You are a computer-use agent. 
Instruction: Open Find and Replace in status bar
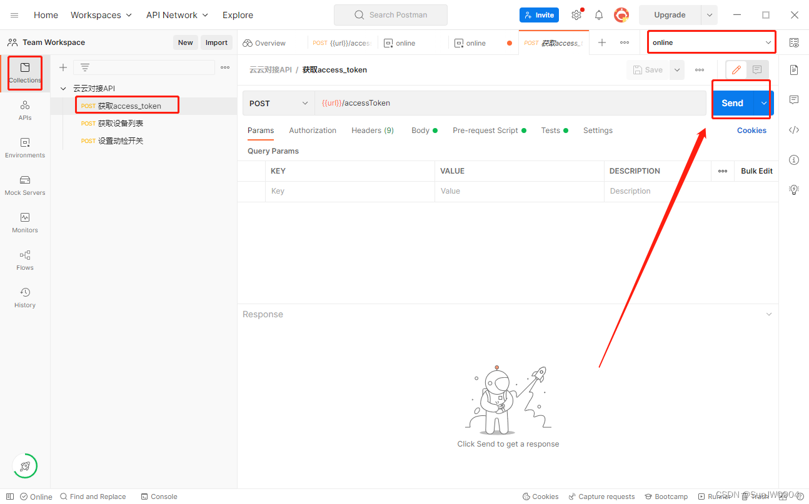click(x=93, y=497)
